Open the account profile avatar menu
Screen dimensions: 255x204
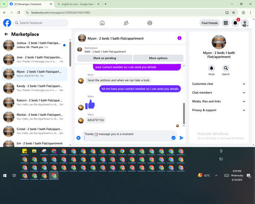[x=245, y=23]
